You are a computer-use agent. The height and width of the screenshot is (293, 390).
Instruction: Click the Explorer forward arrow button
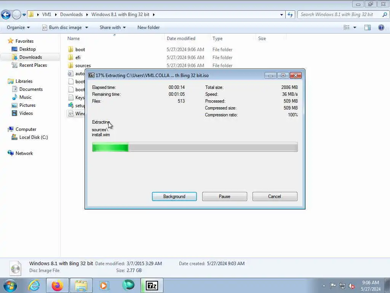click(x=16, y=15)
